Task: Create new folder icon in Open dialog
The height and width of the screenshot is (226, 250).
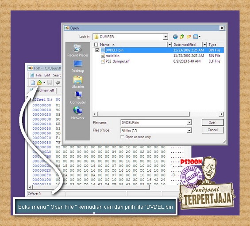Action: (x=189, y=37)
